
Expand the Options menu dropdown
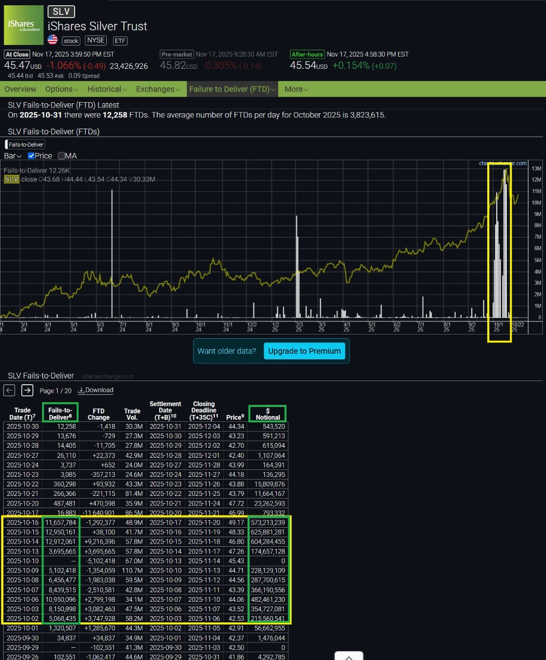point(62,89)
